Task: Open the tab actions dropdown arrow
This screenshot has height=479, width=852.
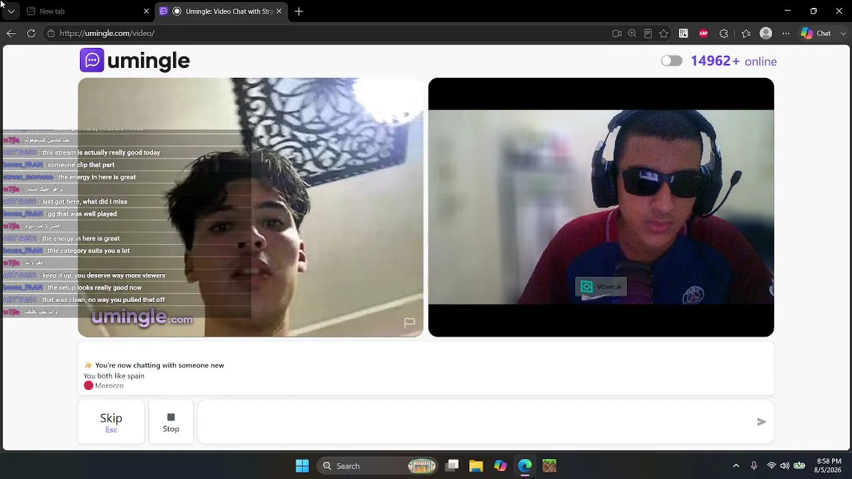Action: point(11,11)
